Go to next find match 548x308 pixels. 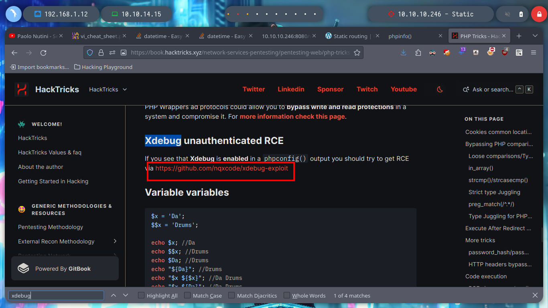click(126, 296)
